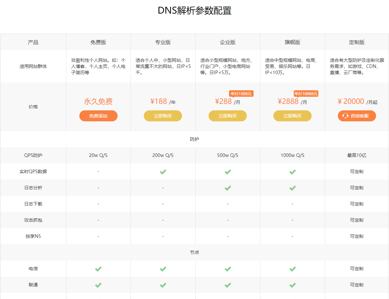Click 可定制 in the 独享NS row
This screenshot has height=299, width=389.
[x=357, y=236]
